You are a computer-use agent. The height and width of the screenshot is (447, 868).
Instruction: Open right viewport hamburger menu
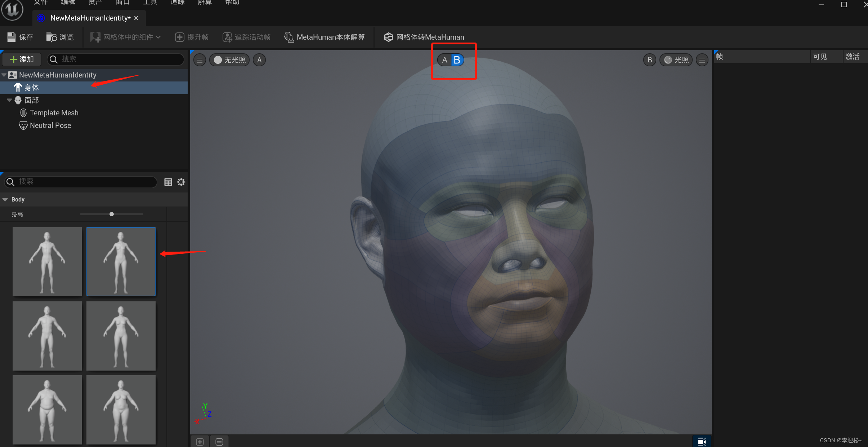pos(702,60)
